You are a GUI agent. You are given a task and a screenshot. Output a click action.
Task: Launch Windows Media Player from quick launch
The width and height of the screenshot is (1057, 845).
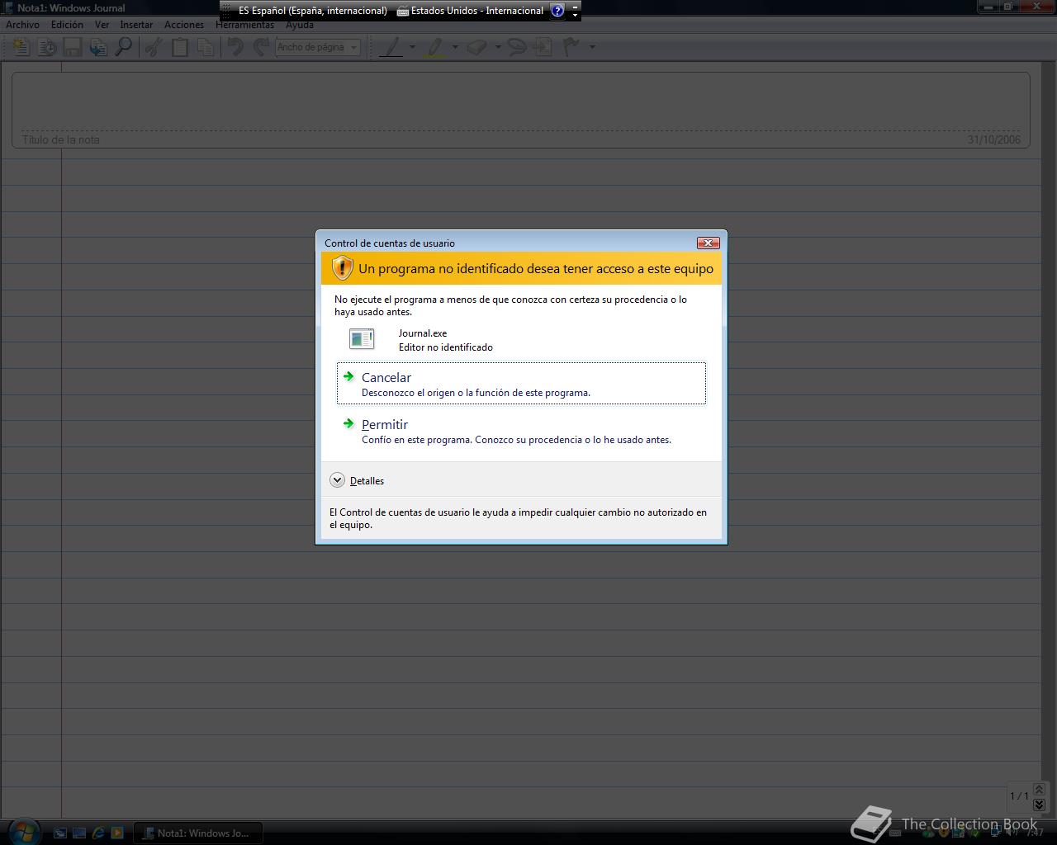(117, 833)
